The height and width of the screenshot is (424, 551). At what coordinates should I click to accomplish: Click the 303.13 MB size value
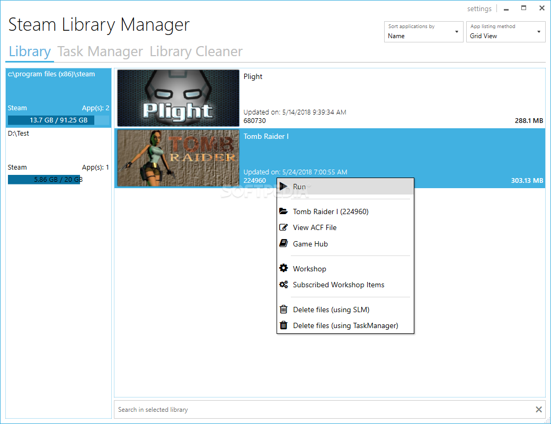[x=527, y=180]
